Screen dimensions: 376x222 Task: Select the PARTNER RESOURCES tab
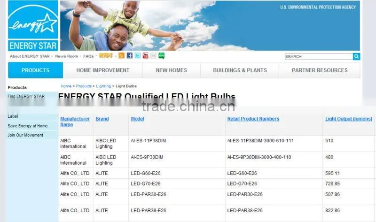(320, 70)
